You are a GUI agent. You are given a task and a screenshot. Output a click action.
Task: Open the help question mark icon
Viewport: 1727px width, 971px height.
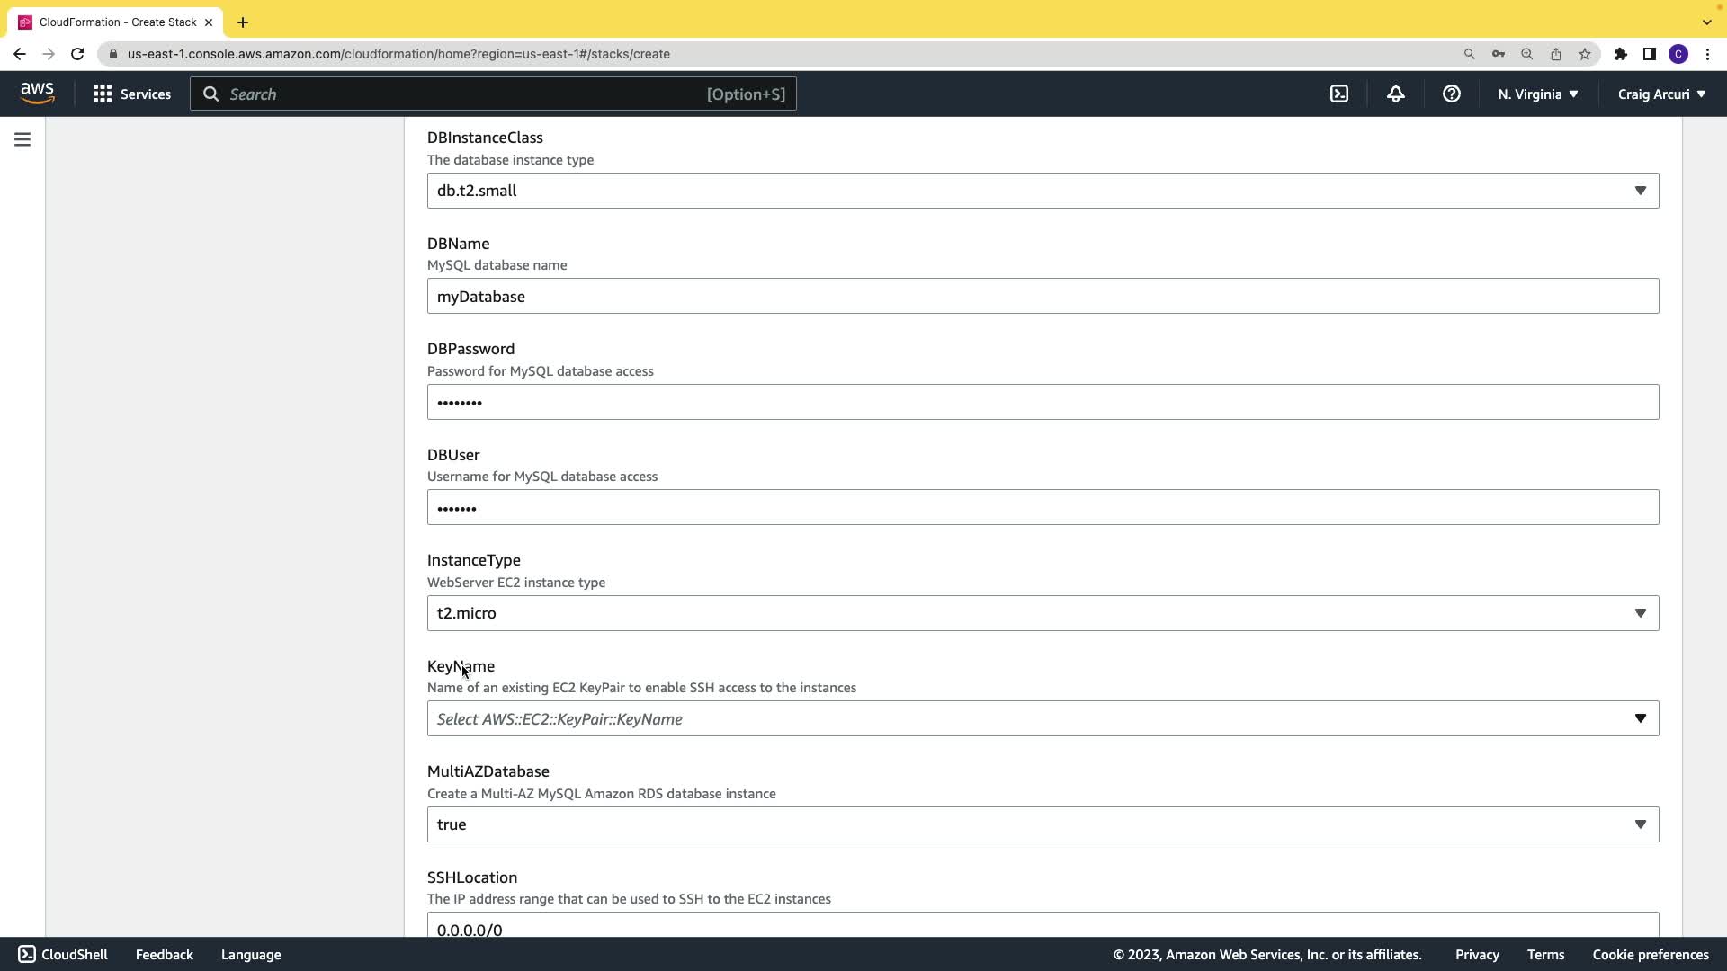1451,94
